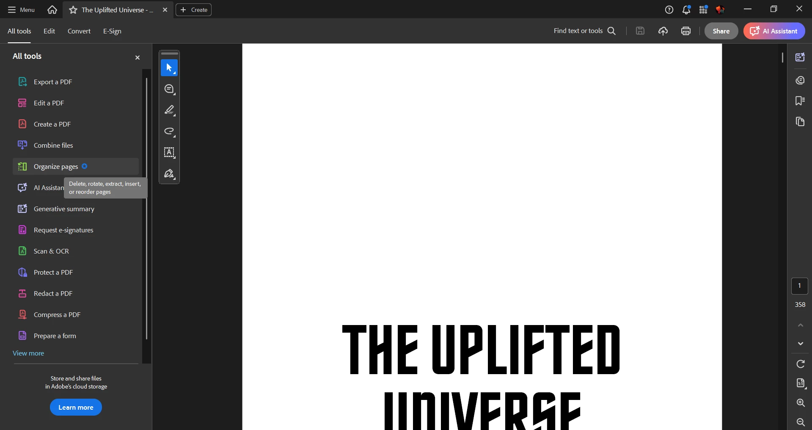Print the document

[x=686, y=31]
